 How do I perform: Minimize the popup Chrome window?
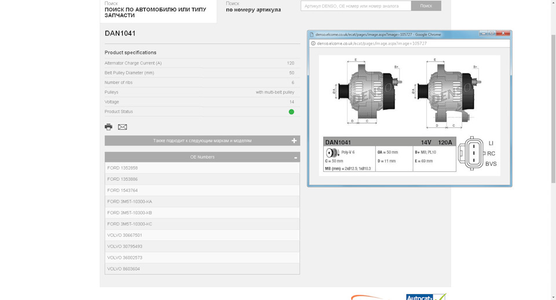(x=483, y=34)
